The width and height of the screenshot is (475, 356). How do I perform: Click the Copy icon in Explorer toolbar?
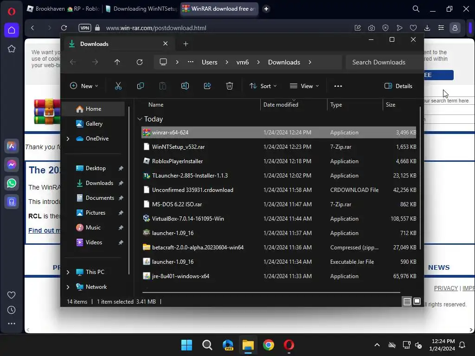click(x=141, y=86)
